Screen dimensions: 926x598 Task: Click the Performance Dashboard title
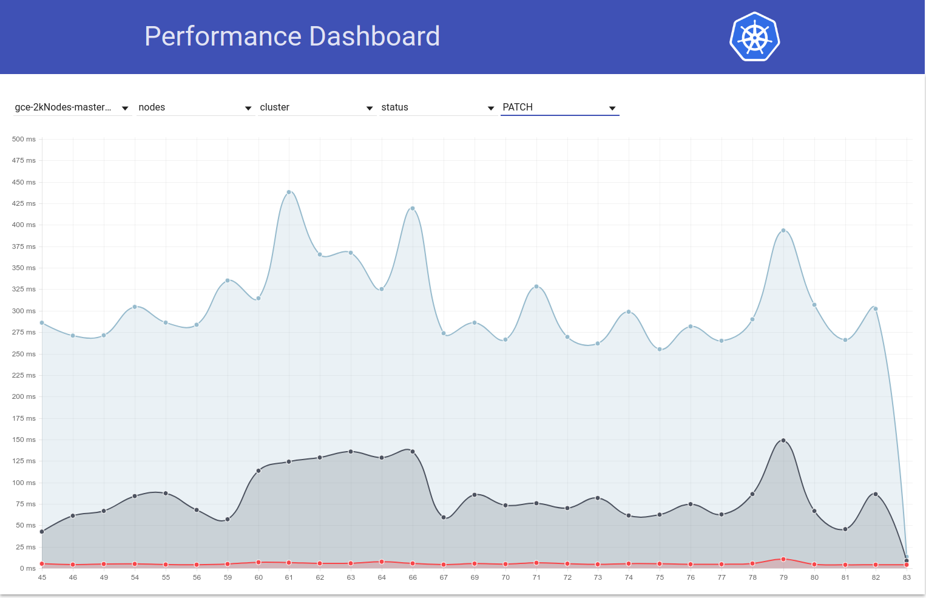(x=292, y=36)
